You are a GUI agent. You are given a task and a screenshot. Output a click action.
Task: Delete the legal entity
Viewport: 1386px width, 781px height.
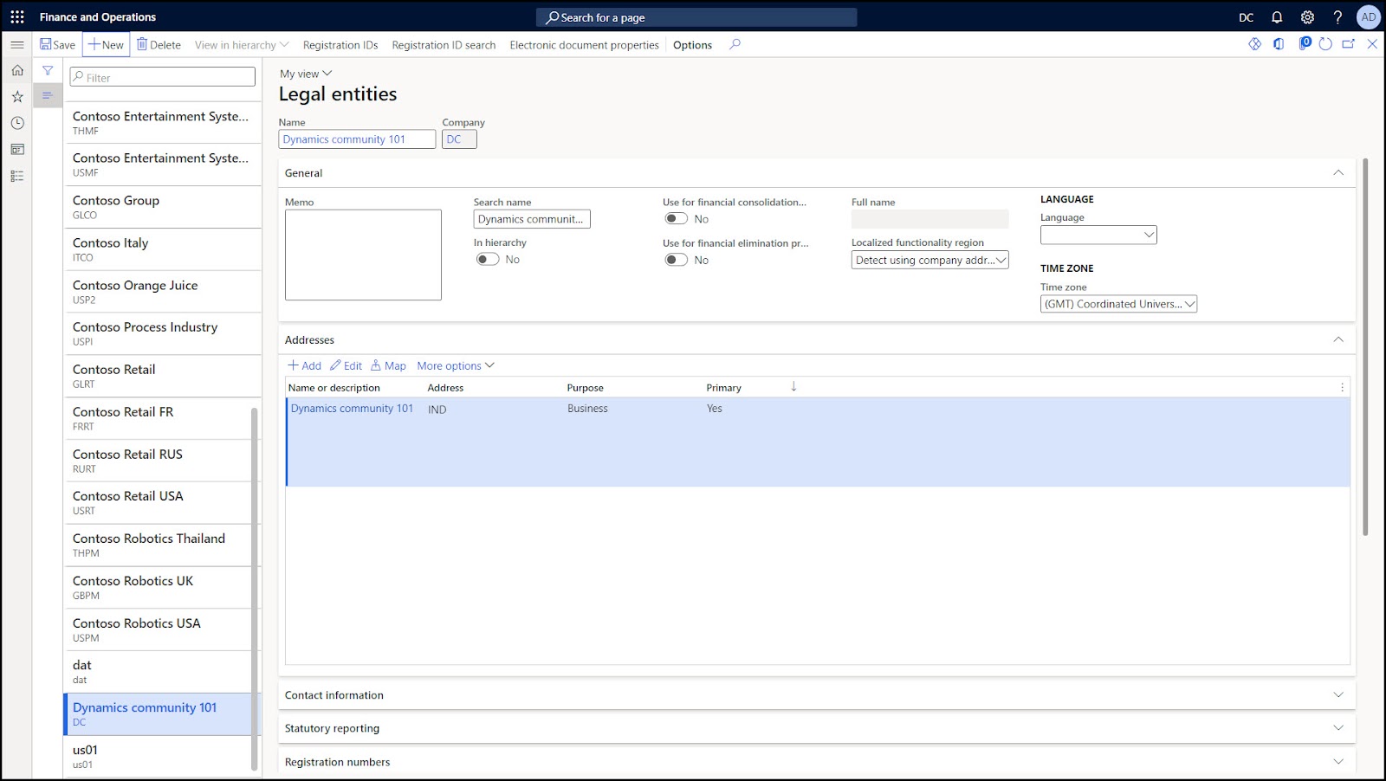tap(159, 45)
